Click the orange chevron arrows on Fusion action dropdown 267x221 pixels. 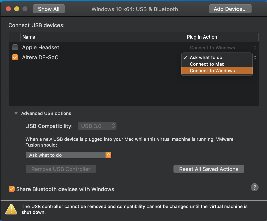click(109, 155)
